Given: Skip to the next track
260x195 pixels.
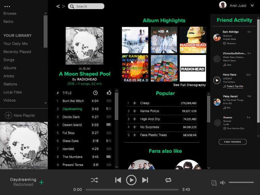Looking at the screenshot, I should 145,180.
